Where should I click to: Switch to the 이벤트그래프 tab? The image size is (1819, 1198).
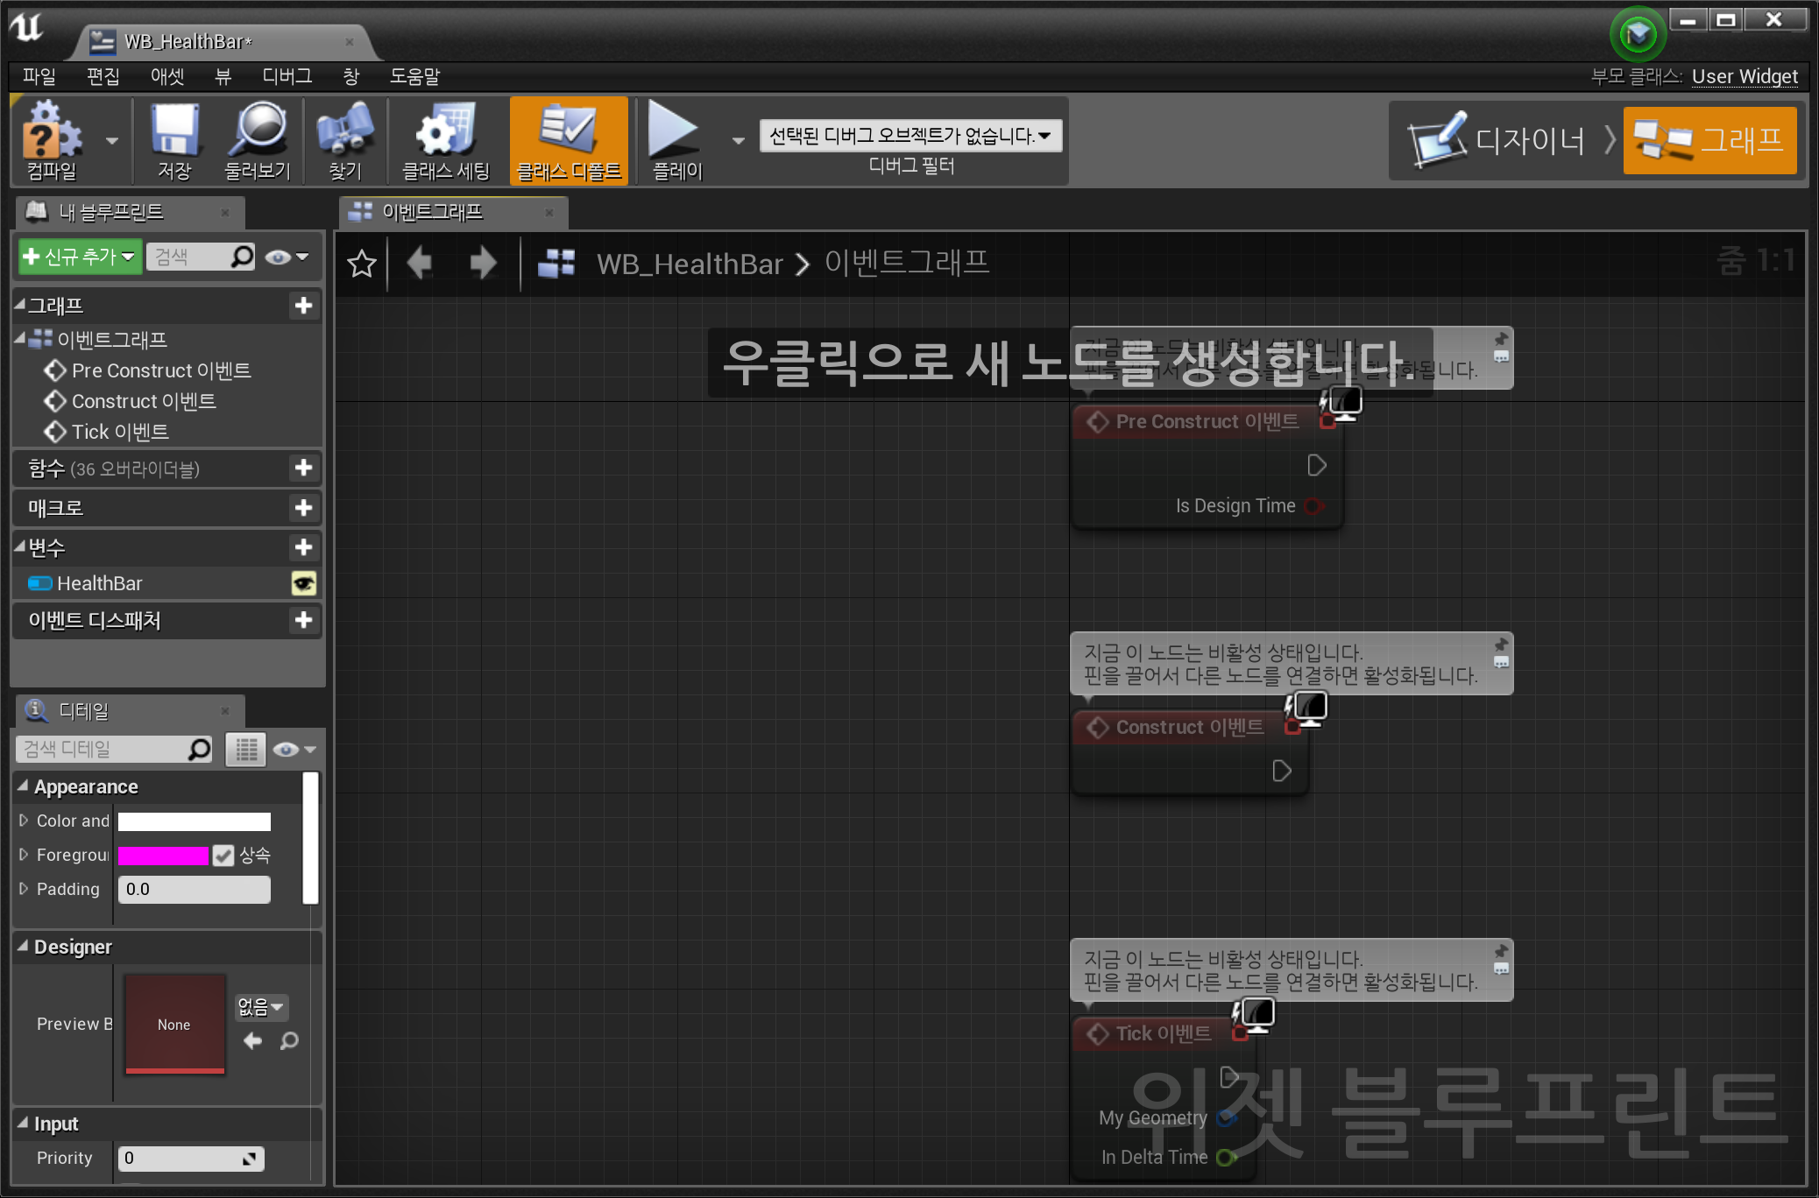432,212
